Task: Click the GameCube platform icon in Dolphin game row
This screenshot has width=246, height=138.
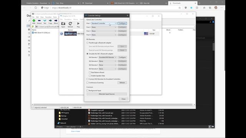Action: click(61, 34)
